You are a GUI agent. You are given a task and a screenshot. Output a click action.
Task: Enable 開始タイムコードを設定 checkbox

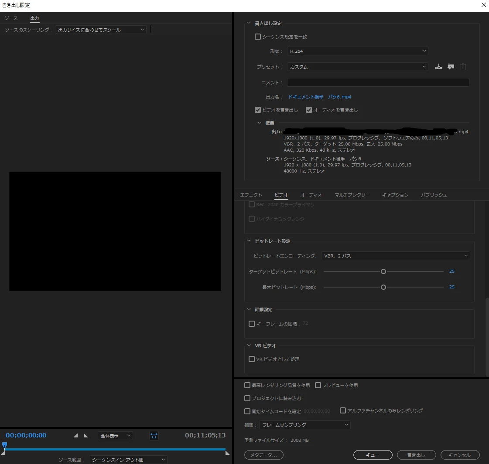point(247,411)
